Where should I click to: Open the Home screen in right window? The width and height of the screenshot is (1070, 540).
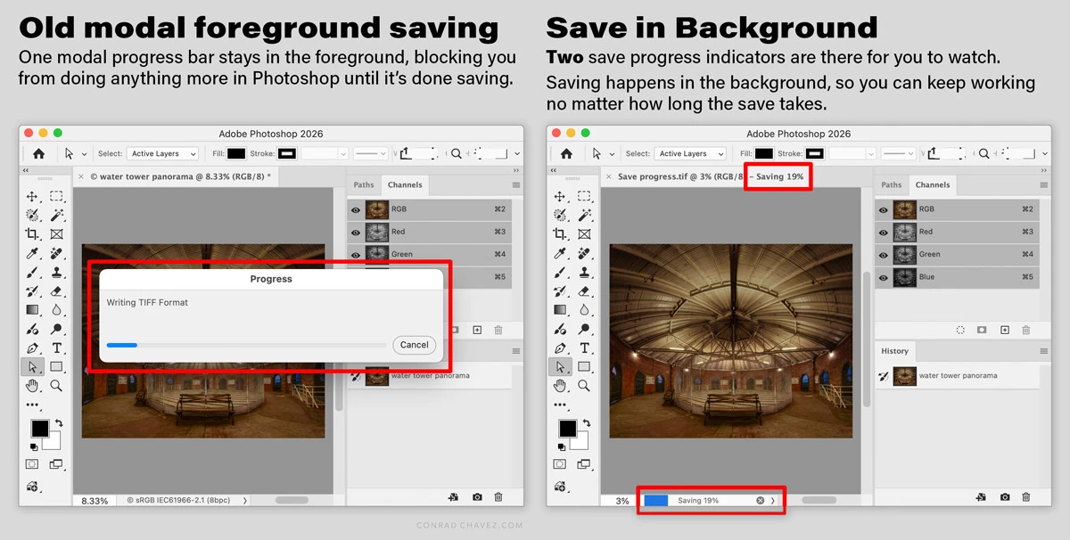pyautogui.click(x=566, y=153)
